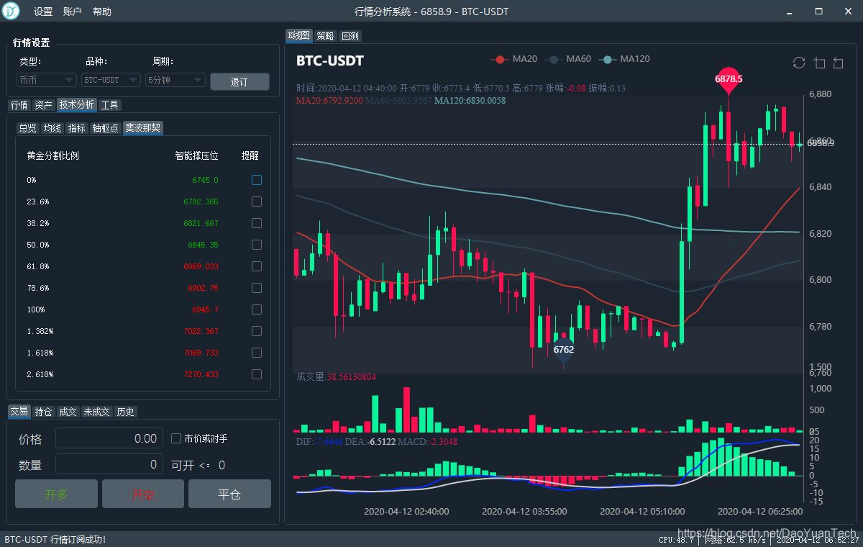Click the zoom reset icon on chart
This screenshot has width=863, height=547.
click(839, 63)
